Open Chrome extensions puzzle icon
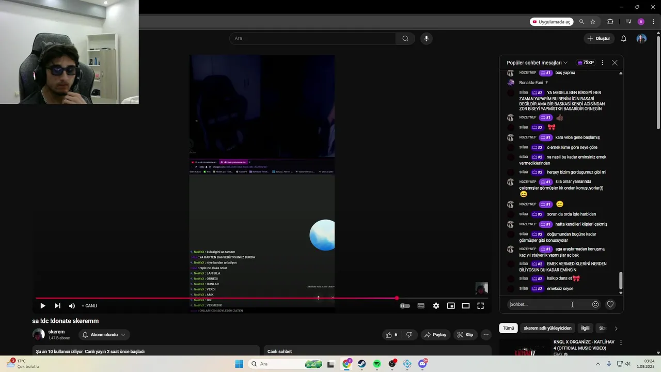661x372 pixels. pos(610,22)
